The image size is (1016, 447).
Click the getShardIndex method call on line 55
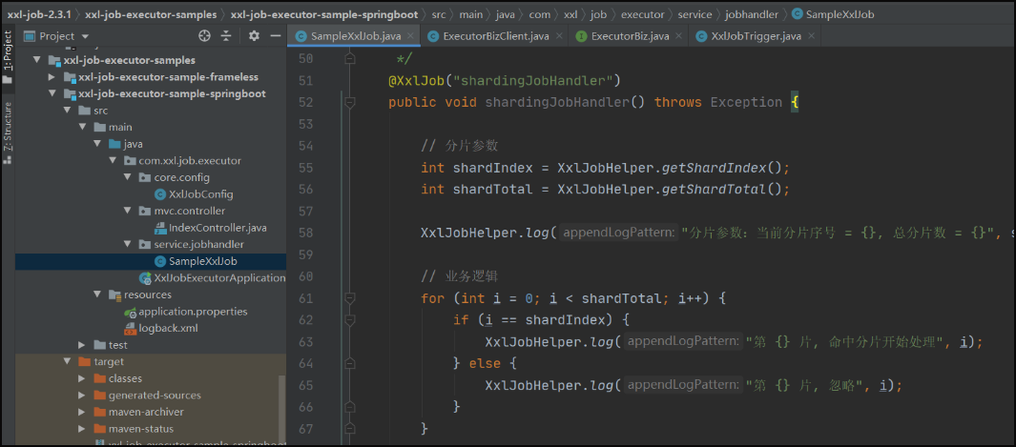[714, 168]
